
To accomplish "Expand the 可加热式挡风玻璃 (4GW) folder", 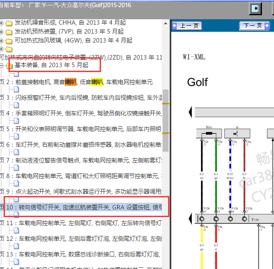I will pyautogui.click(x=1, y=41).
